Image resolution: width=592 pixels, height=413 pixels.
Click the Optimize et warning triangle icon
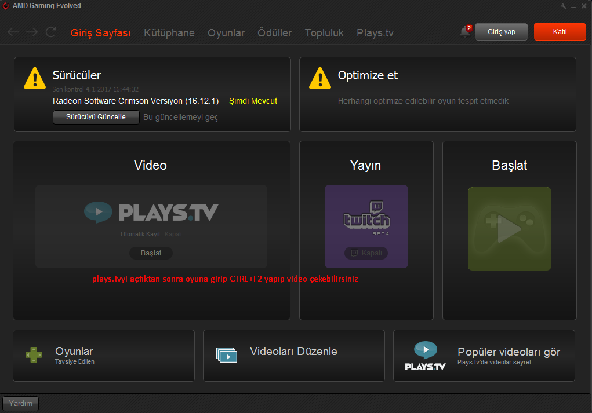click(320, 78)
